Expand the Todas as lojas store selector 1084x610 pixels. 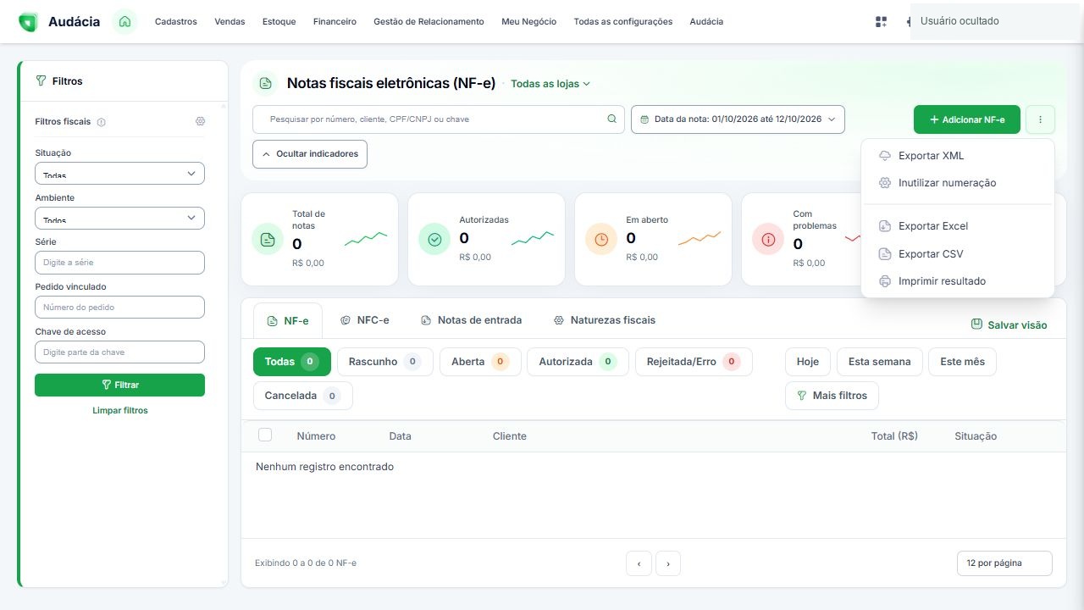tap(550, 84)
